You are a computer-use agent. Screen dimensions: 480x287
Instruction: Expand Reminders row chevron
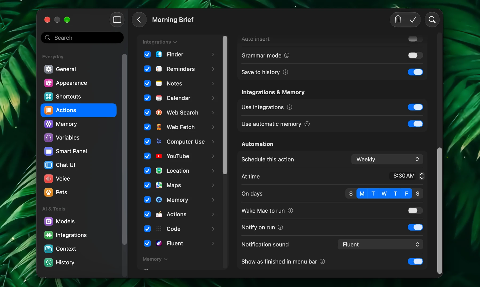[213, 69]
